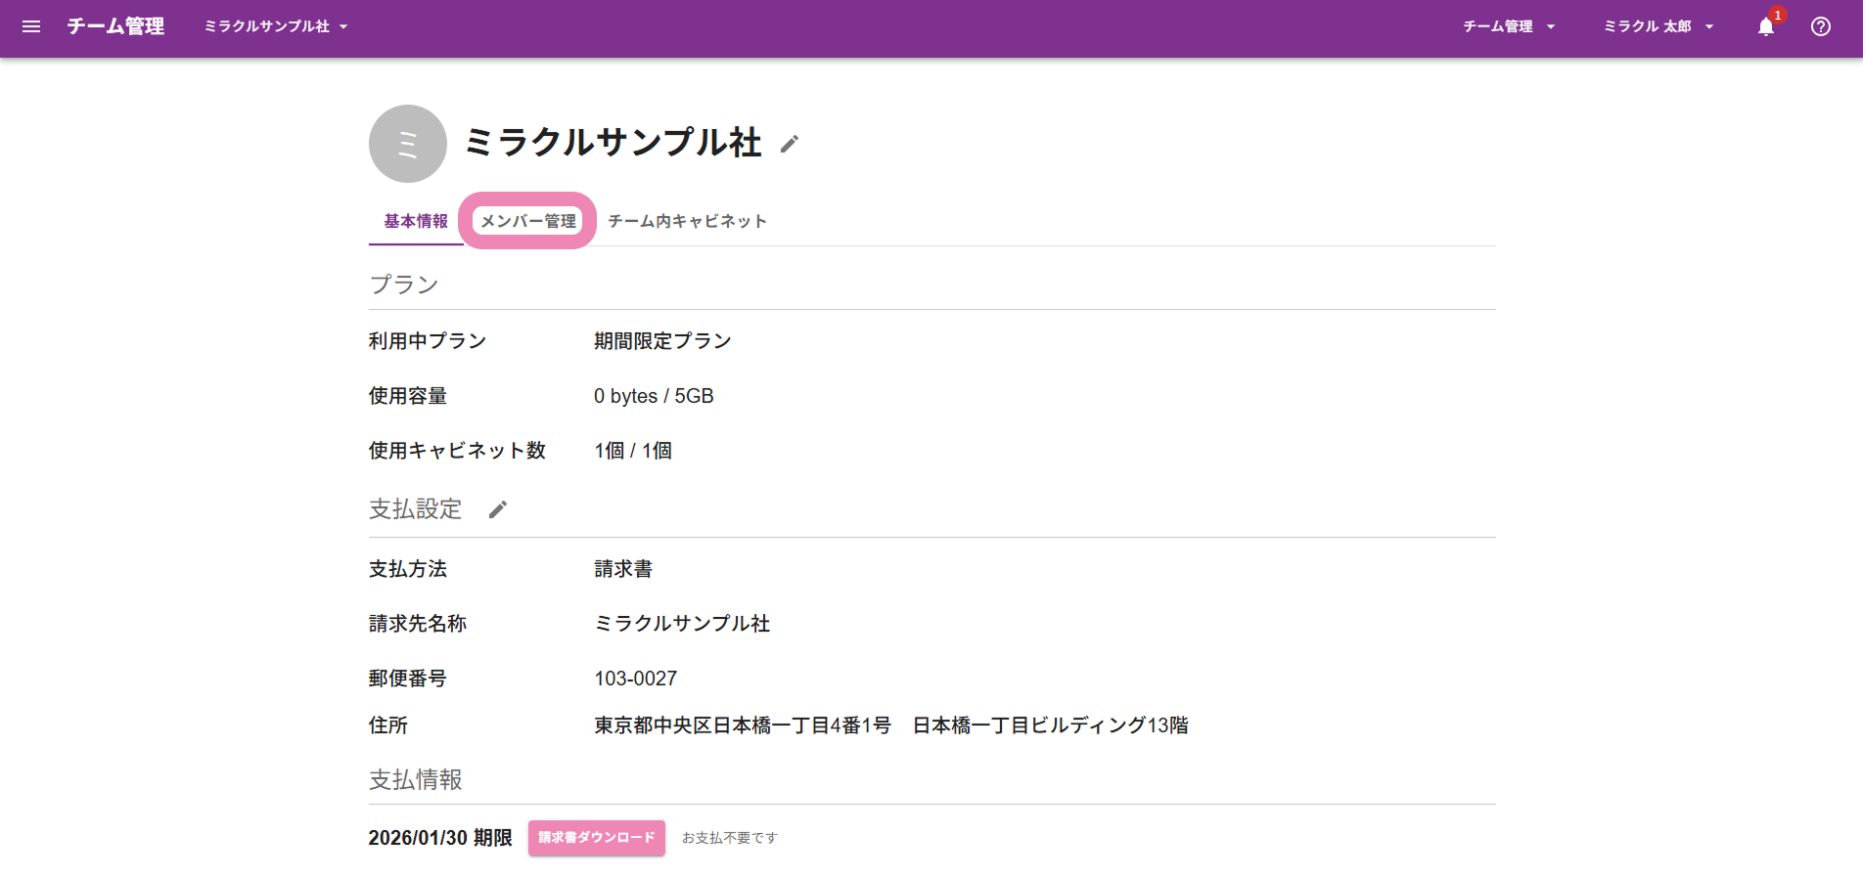The width and height of the screenshot is (1863, 878).
Task: Expand the ミラクルサンプル社 team switcher dropdown
Action: 276,26
